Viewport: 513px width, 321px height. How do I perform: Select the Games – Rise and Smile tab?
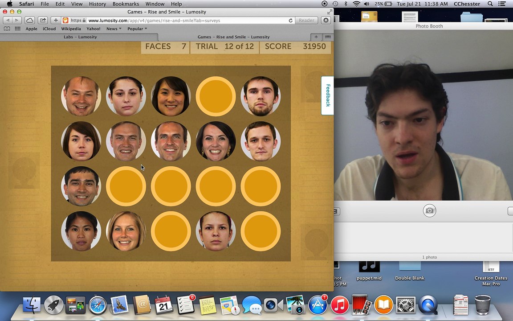[234, 37]
